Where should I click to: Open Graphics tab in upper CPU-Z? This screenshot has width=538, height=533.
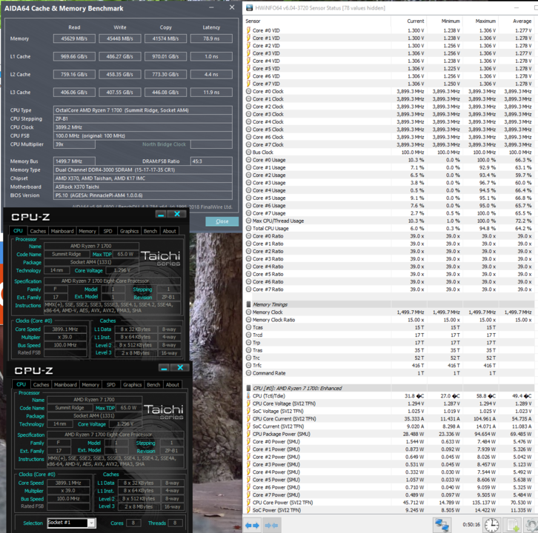pos(129,231)
